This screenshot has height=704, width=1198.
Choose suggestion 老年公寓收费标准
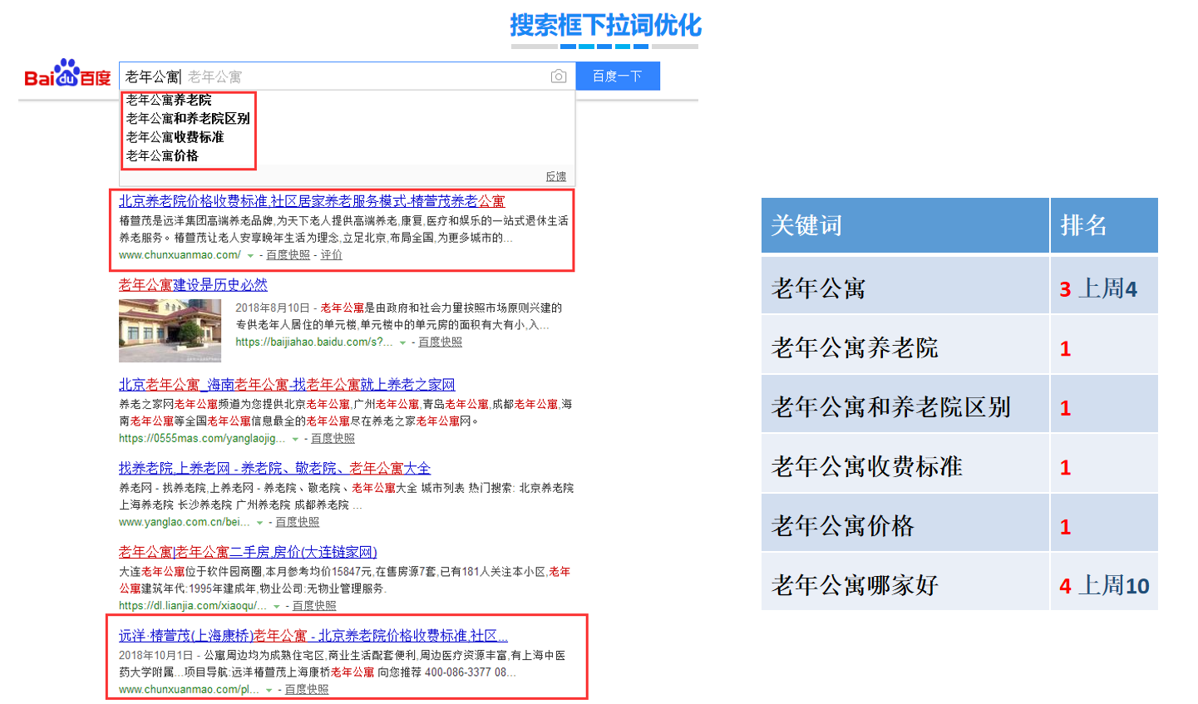coord(175,137)
